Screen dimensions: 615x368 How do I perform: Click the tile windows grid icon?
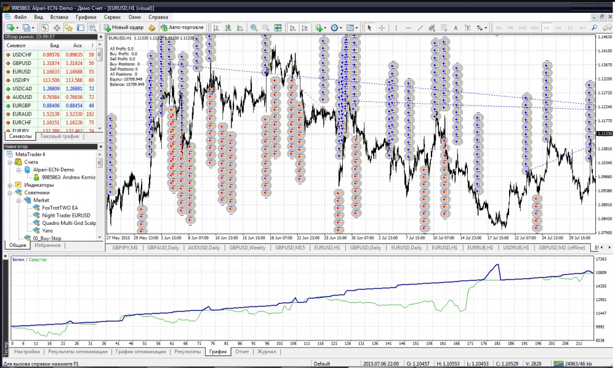pyautogui.click(x=278, y=28)
